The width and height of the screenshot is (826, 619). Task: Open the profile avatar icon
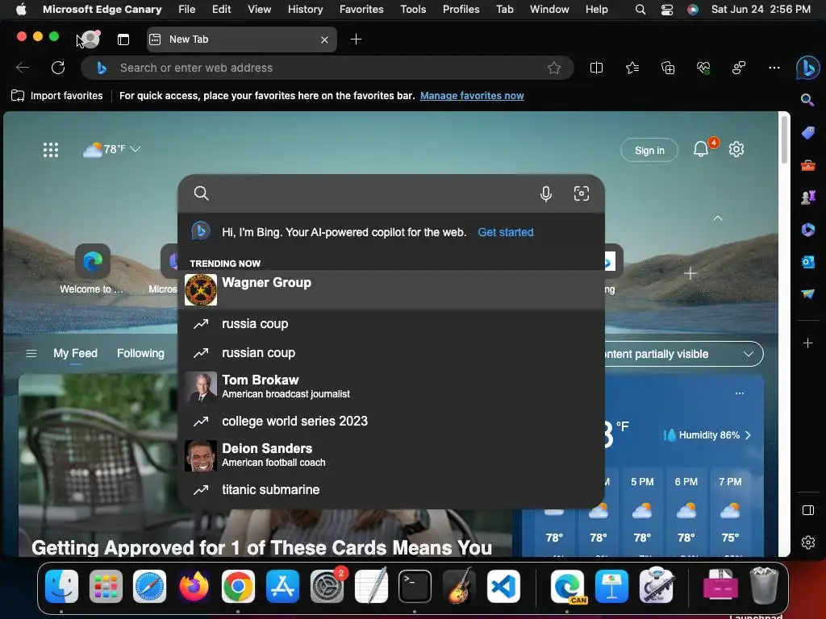click(91, 39)
